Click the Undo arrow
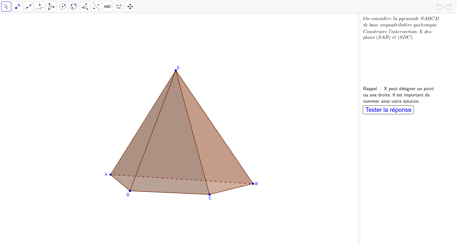This screenshot has height=246, width=457. coord(439,7)
